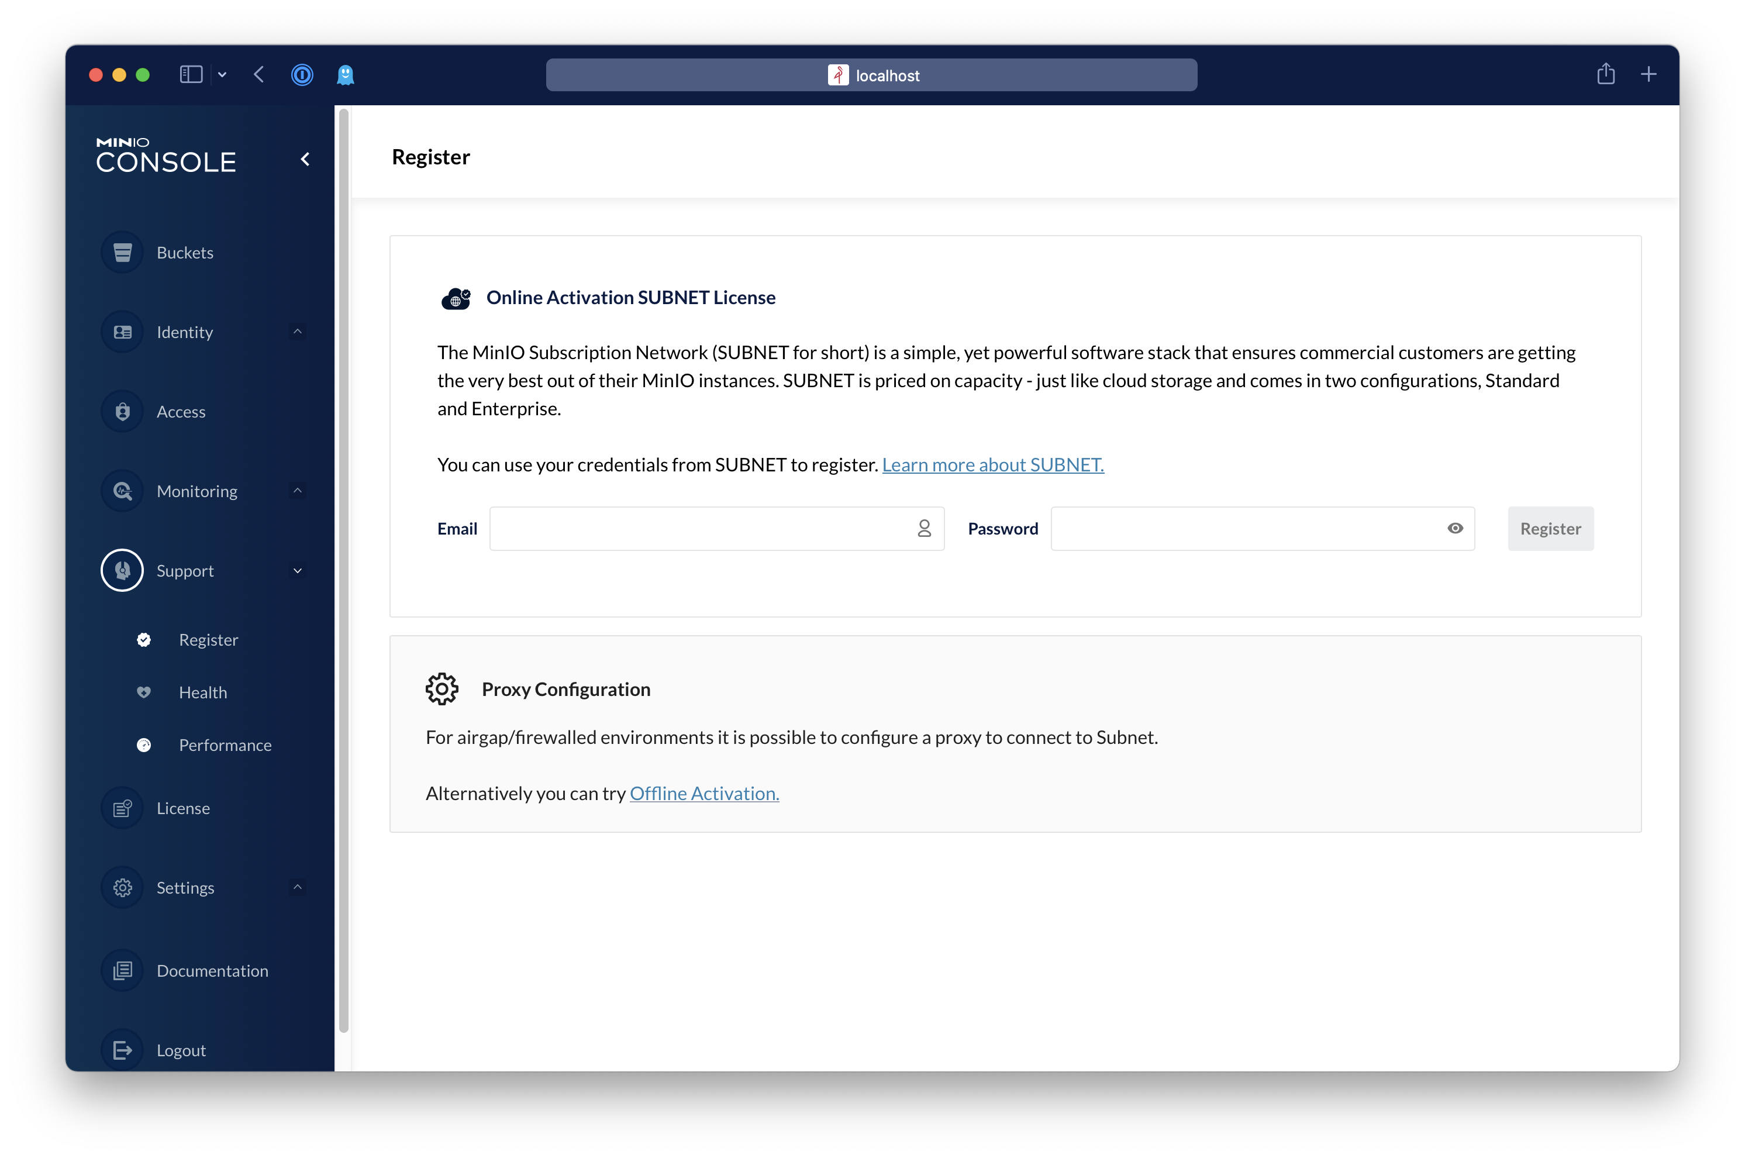This screenshot has height=1158, width=1745.
Task: Click the 1Password extension icon
Action: (302, 75)
